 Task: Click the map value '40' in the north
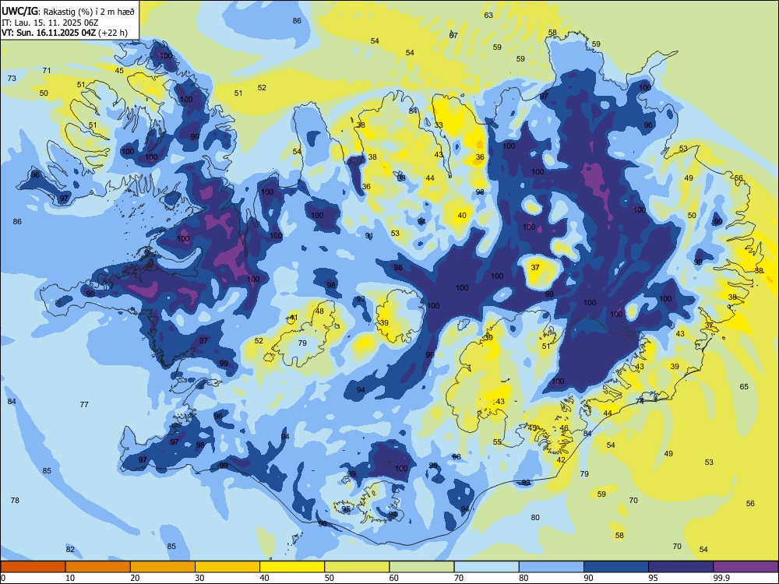462,215
